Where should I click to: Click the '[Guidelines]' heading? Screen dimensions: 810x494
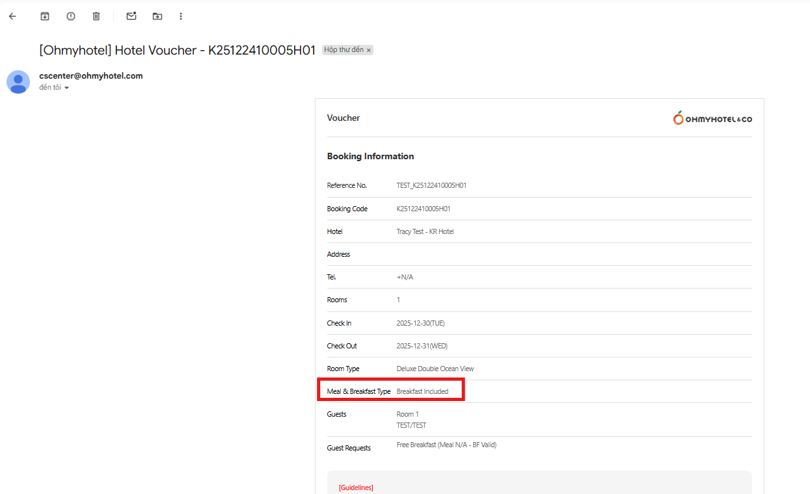coord(356,487)
